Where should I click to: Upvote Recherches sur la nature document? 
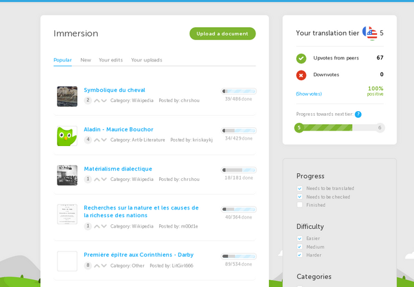[97, 226]
